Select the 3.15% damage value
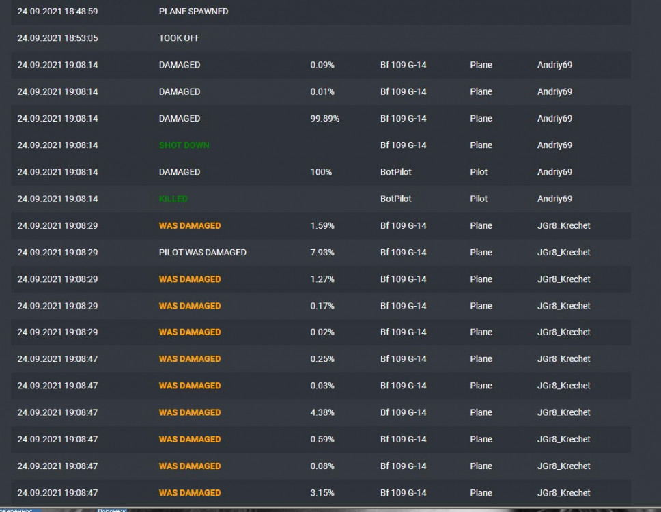The width and height of the screenshot is (661, 512). pos(322,493)
